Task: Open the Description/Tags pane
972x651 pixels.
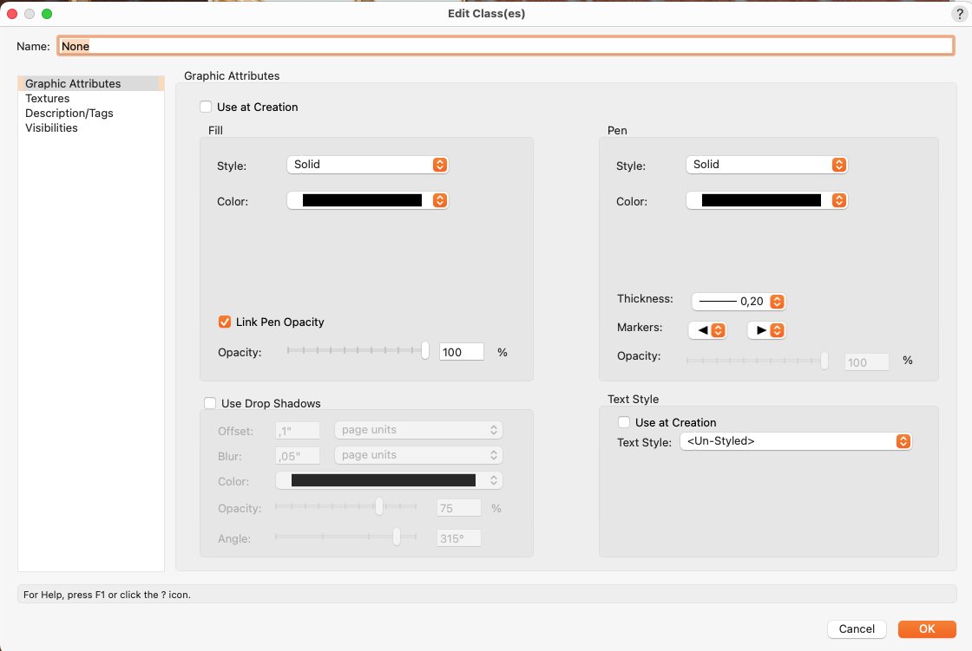Action: [69, 114]
